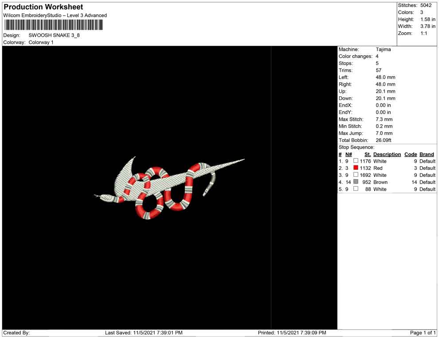
Task: Click the "Production Worksheet" heading
Action: pos(43,7)
